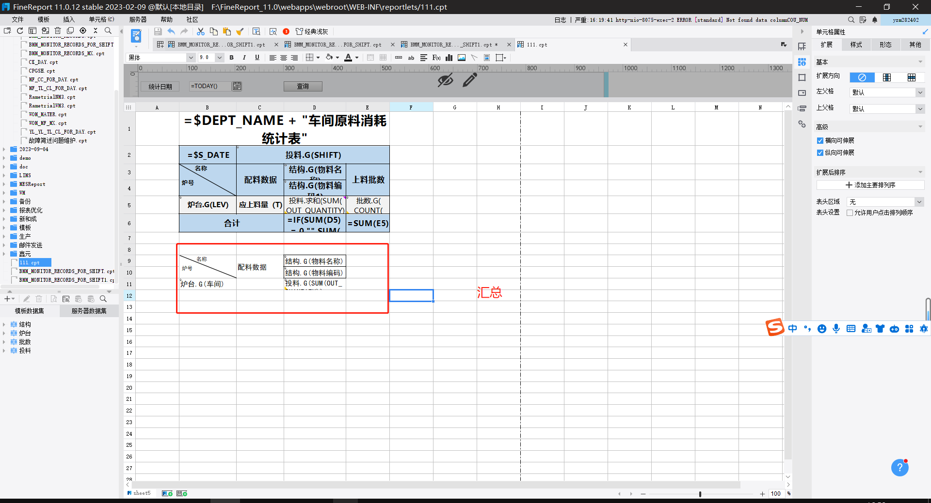The width and height of the screenshot is (931, 503).
Task: Toggle italic formatting
Action: 244,58
